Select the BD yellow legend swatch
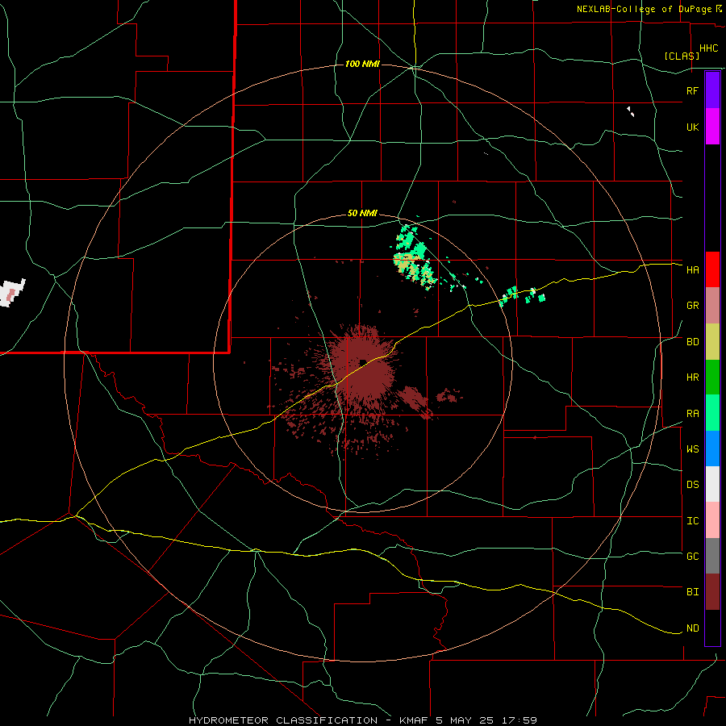Viewport: 726px width, 726px height. pos(712,342)
